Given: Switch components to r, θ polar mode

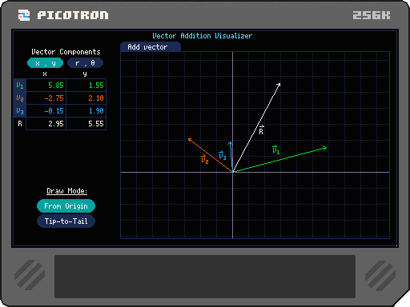Looking at the screenshot, I should [85, 63].
